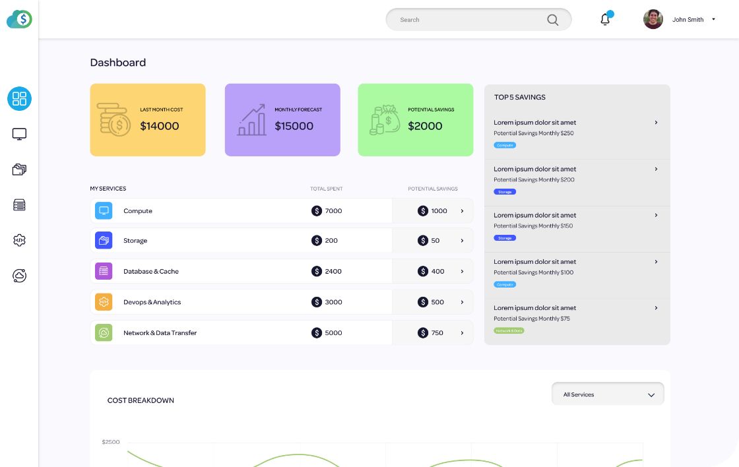The image size is (739, 467).
Task: Click the search magnifier icon
Action: pyautogui.click(x=552, y=20)
